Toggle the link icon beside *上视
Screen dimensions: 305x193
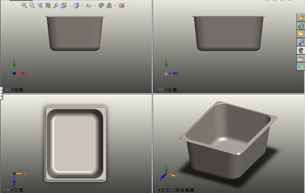(x=7, y=190)
